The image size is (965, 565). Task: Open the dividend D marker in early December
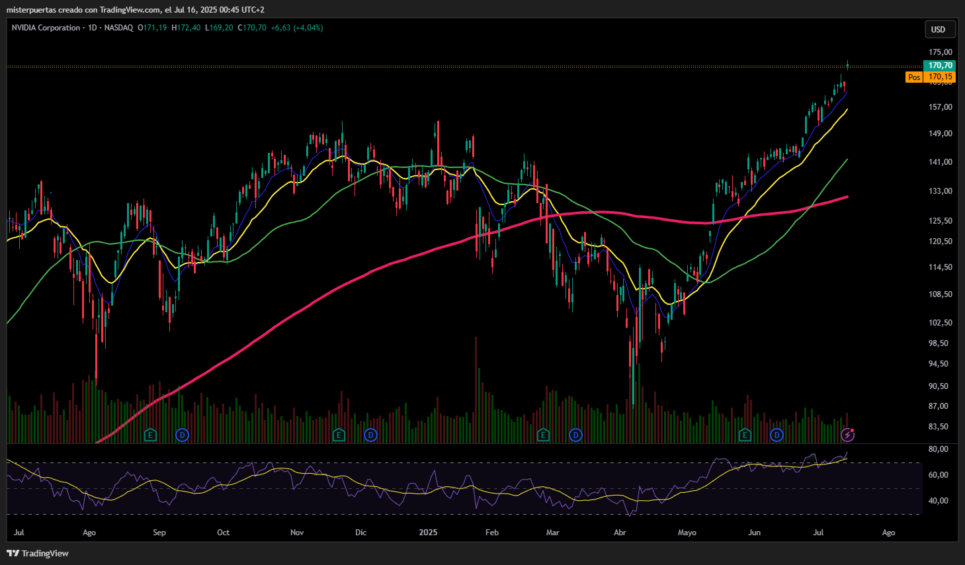(370, 435)
